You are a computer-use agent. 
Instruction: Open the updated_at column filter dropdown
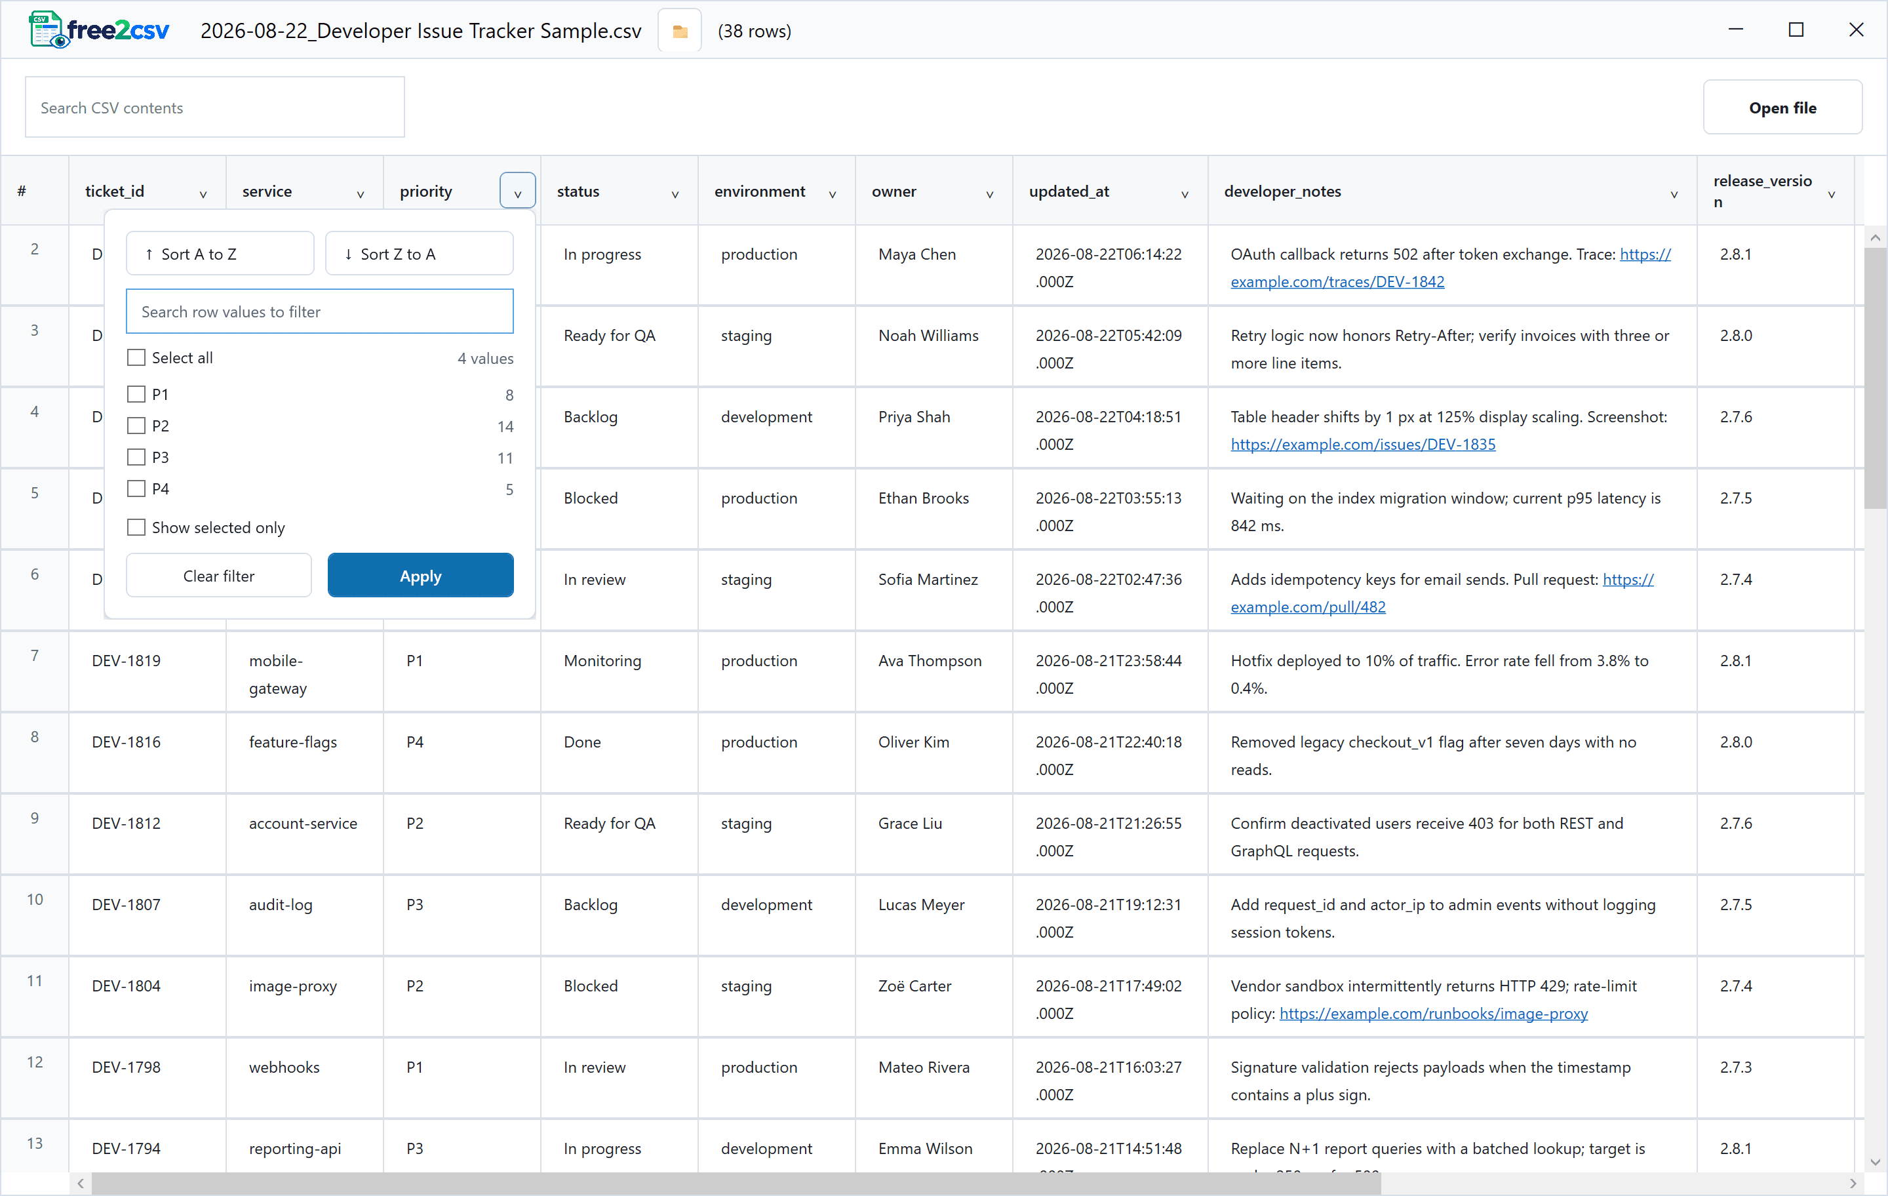point(1185,193)
